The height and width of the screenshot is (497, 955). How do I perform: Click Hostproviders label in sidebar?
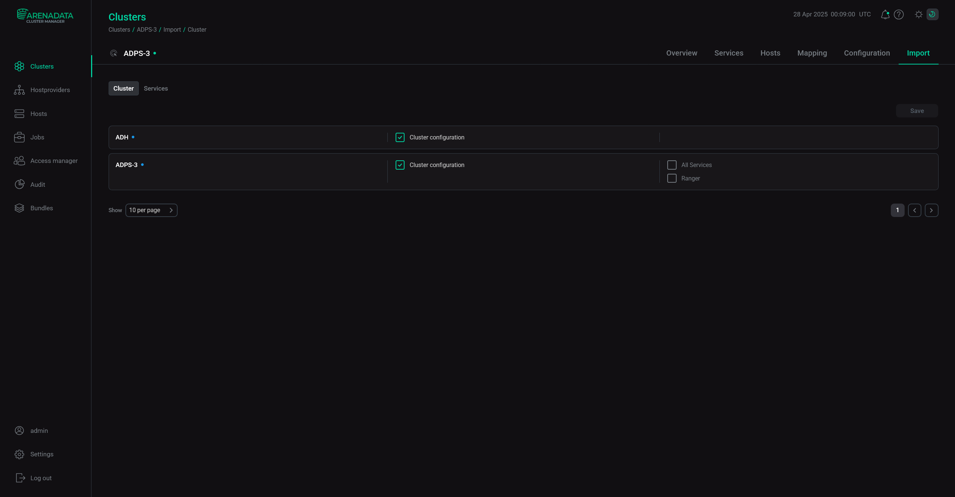pyautogui.click(x=50, y=90)
